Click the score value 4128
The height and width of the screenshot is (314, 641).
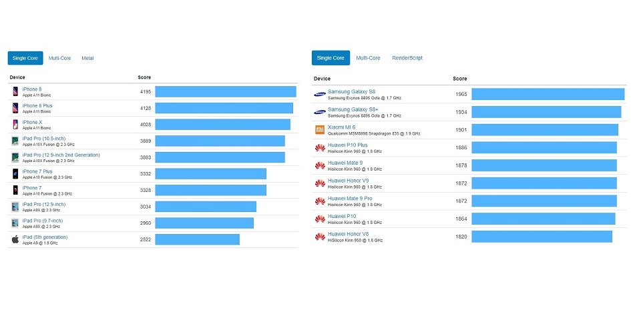click(x=145, y=108)
